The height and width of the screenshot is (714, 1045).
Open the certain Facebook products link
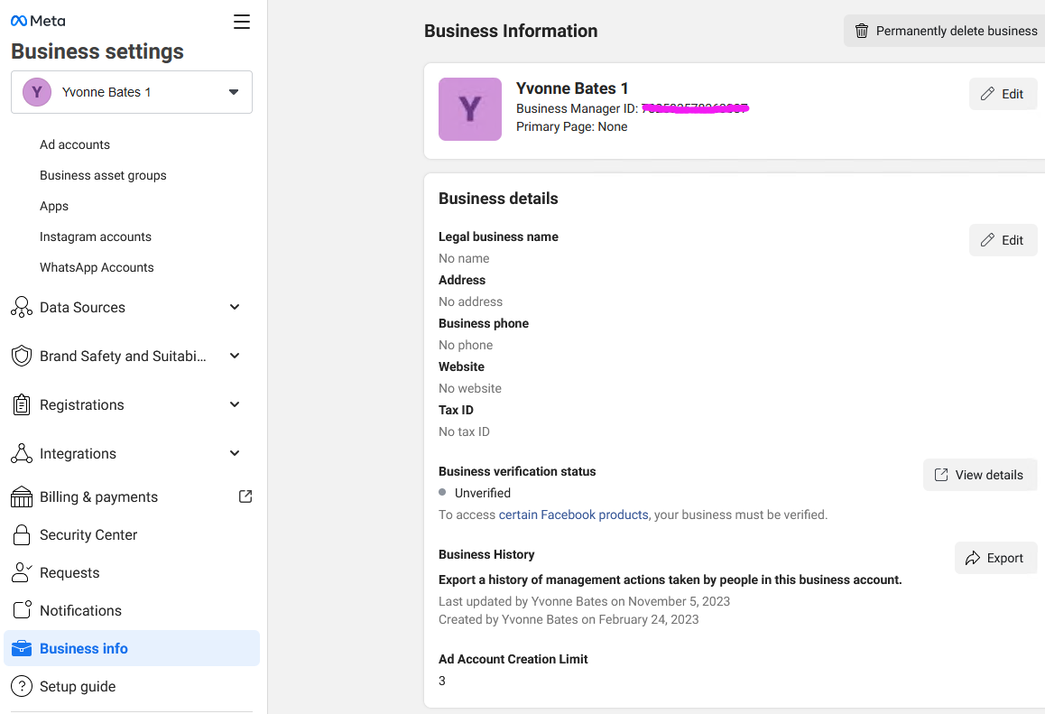click(x=573, y=515)
